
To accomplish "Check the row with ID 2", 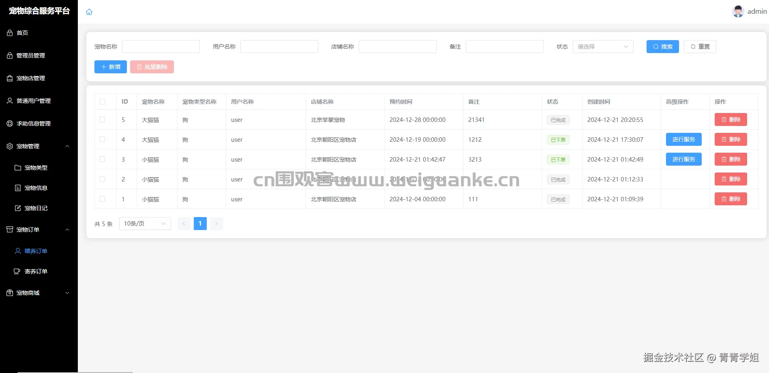I will click(102, 179).
